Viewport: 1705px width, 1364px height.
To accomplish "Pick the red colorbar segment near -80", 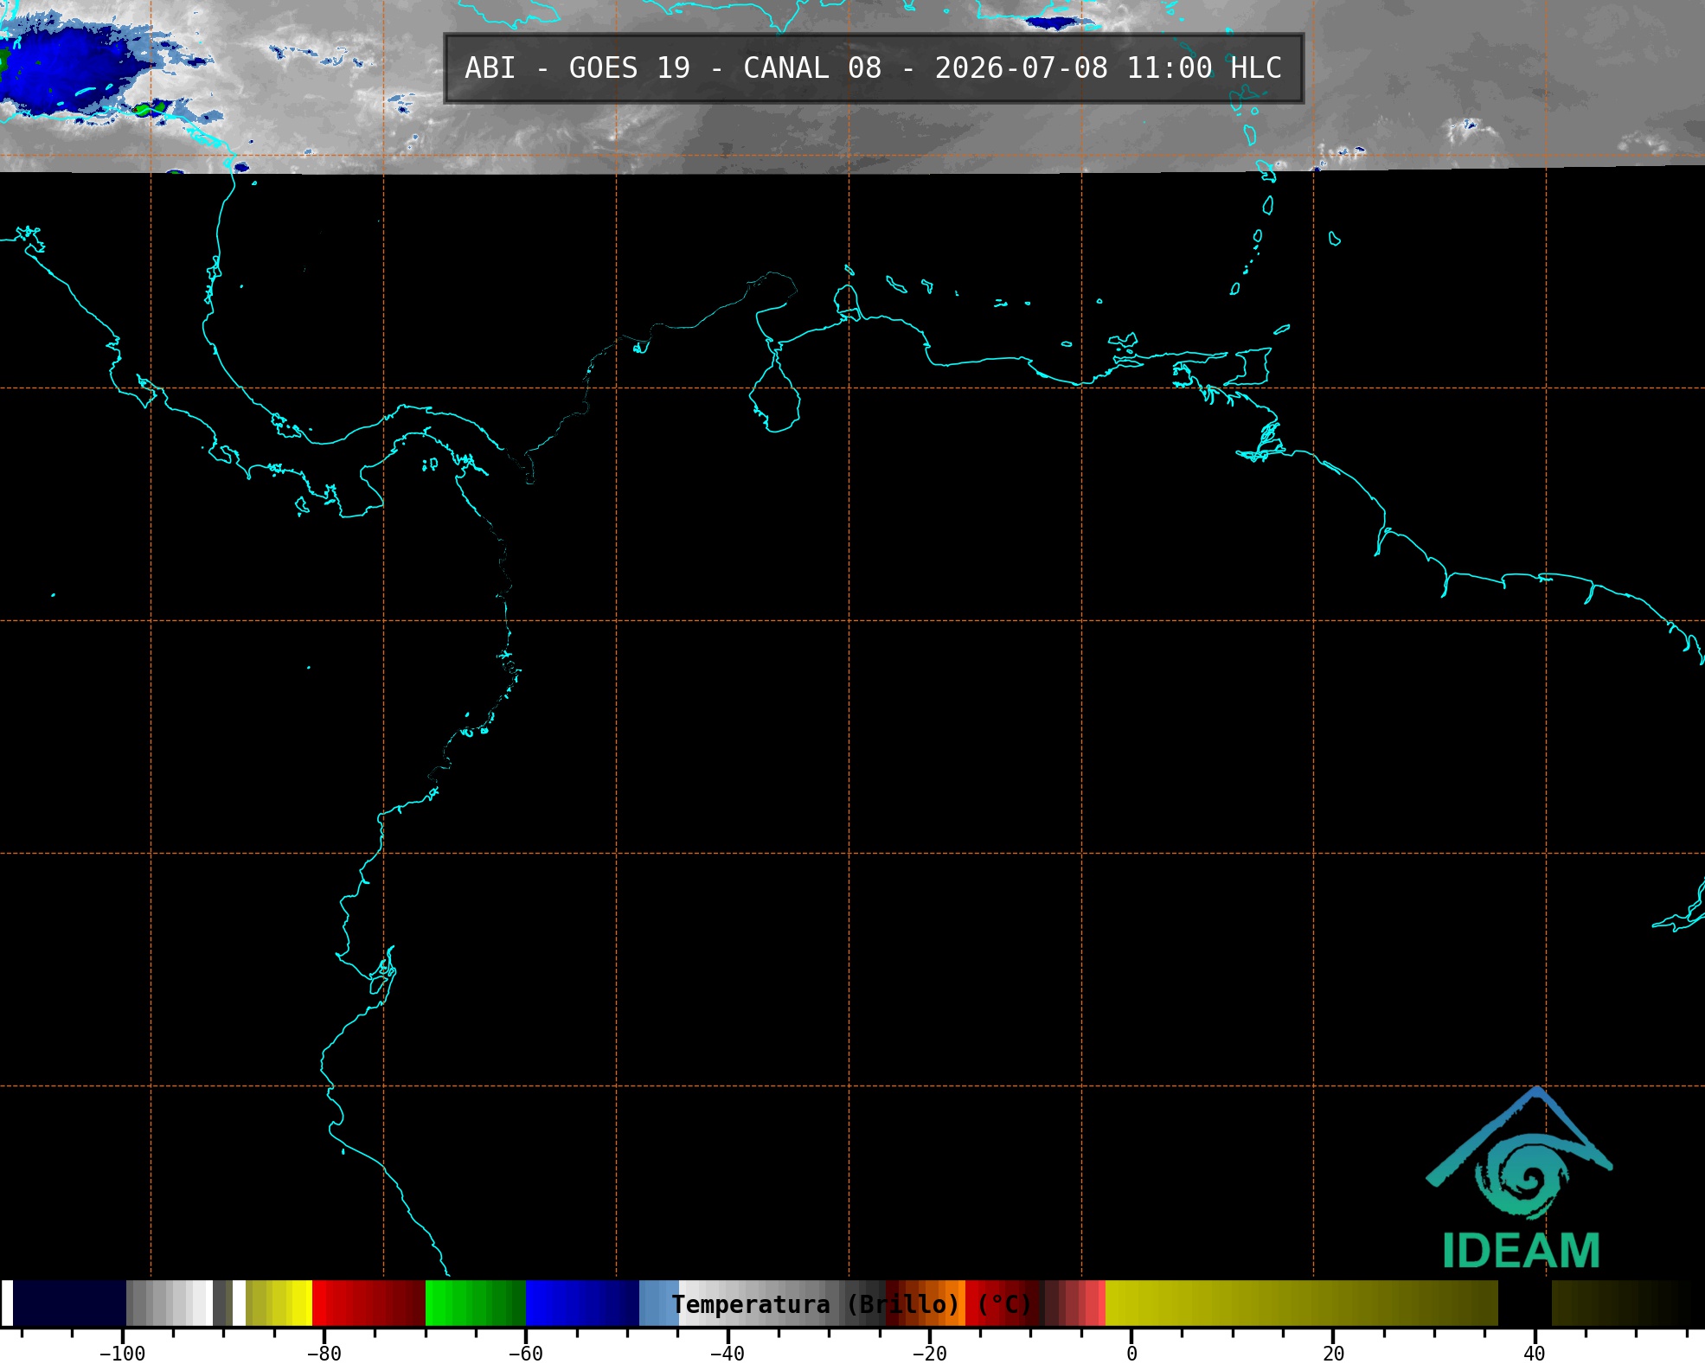I will pyautogui.click(x=369, y=1303).
